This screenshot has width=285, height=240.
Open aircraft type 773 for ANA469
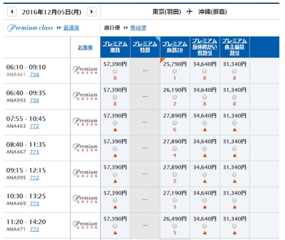click(34, 203)
